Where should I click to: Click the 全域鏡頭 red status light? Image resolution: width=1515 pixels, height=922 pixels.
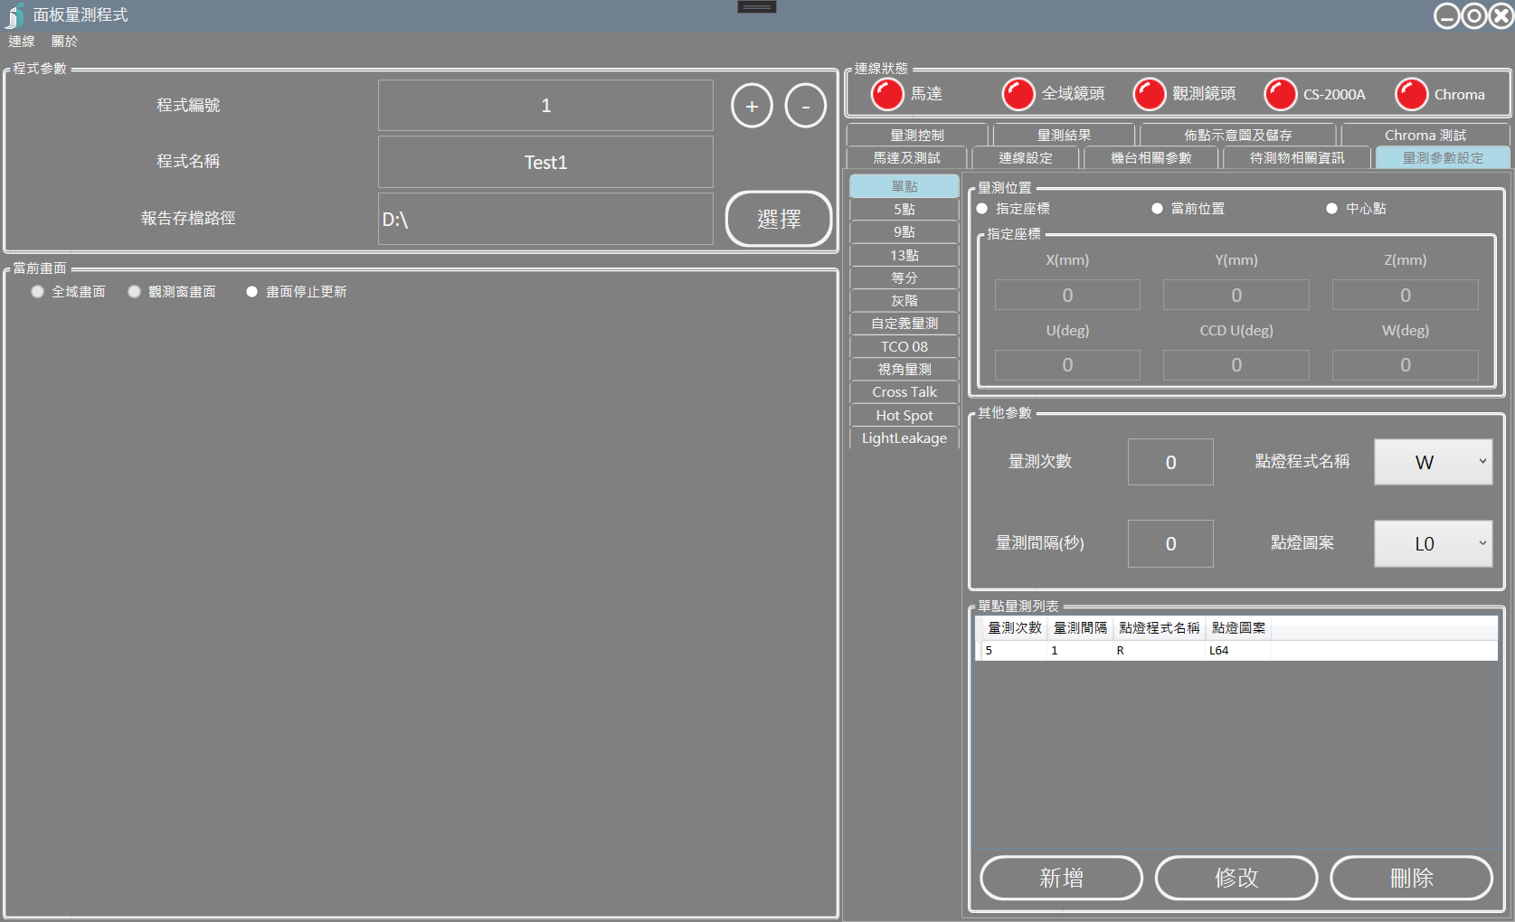[x=1018, y=94]
